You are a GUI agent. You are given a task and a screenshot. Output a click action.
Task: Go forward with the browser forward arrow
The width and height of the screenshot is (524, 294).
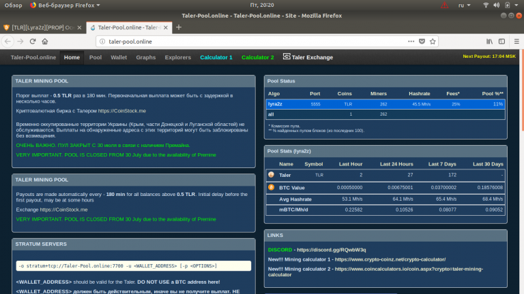click(x=20, y=42)
